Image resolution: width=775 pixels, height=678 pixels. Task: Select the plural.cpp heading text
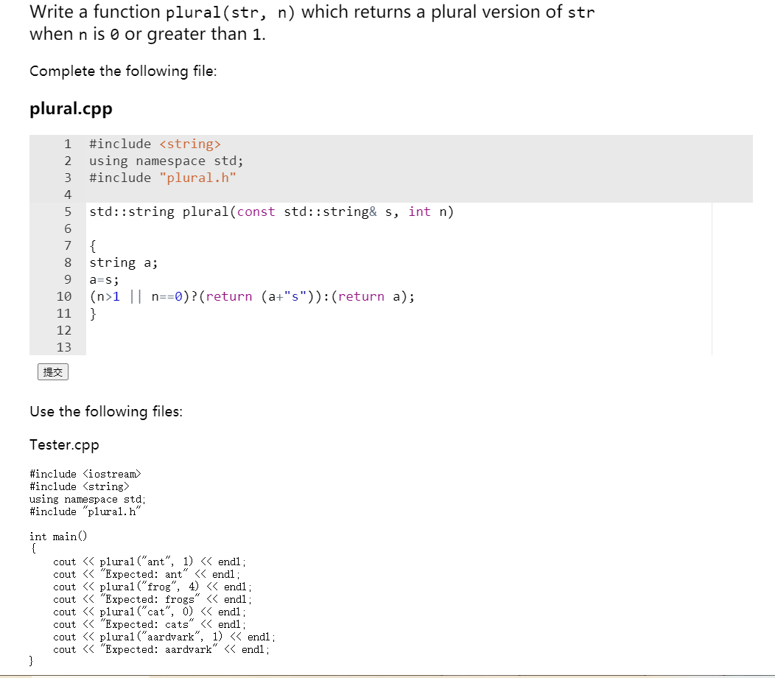coord(71,108)
